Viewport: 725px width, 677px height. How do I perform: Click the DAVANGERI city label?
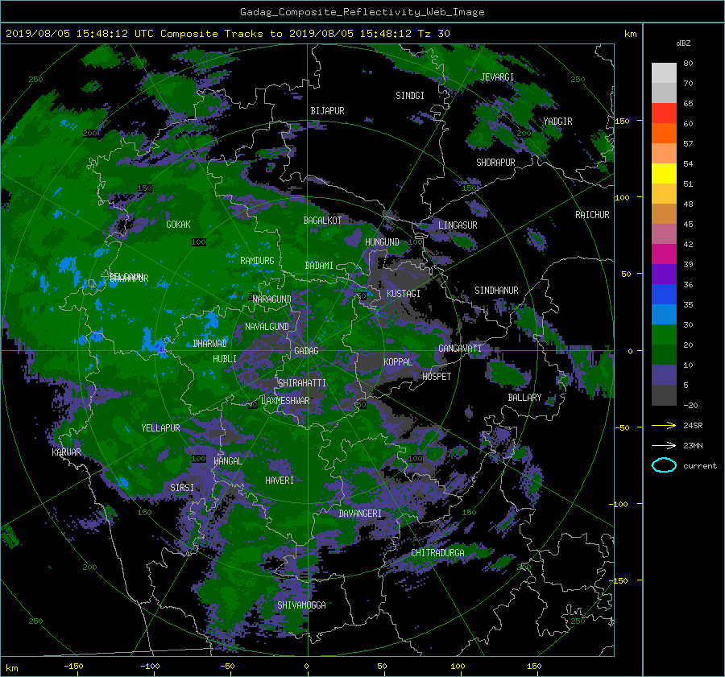[x=360, y=514]
